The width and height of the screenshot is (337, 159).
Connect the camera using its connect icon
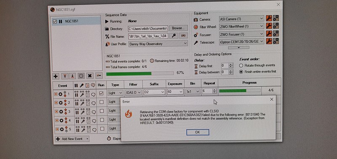coord(276,19)
